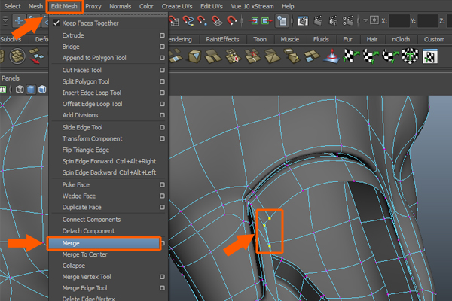Click extract faces red arrow shelf icon

37,56
